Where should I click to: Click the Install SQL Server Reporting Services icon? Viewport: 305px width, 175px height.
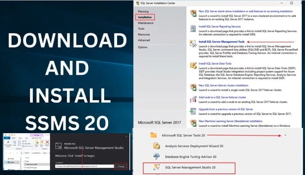(x=193, y=29)
